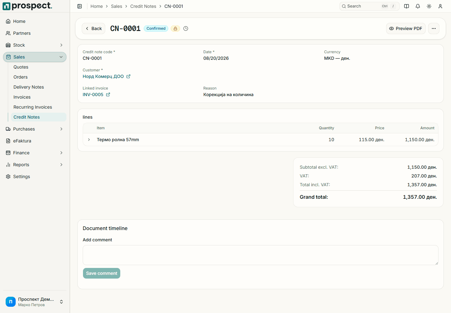Click the Stock sidebar icon
Screen dimensions: 451x313
pos(8,45)
